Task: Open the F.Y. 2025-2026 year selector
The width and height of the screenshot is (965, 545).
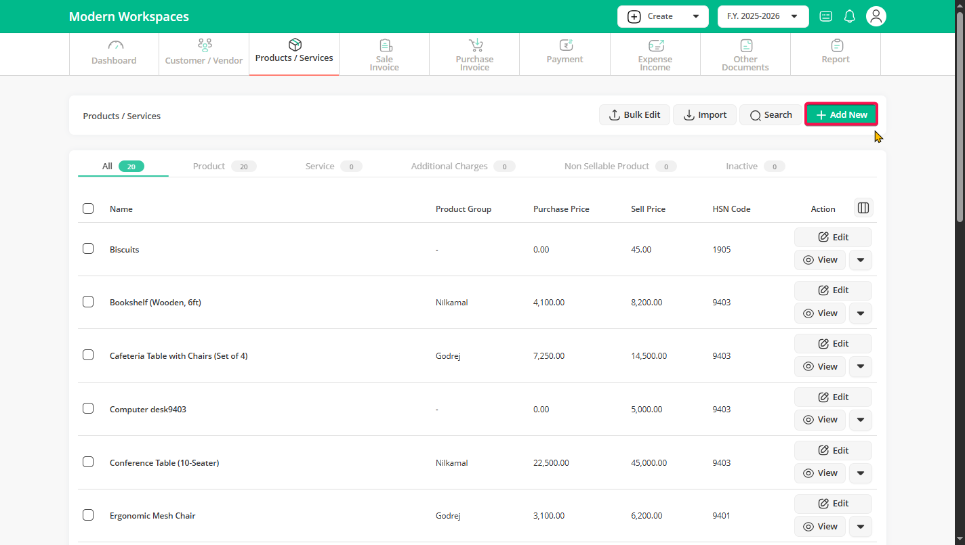Action: tap(762, 16)
